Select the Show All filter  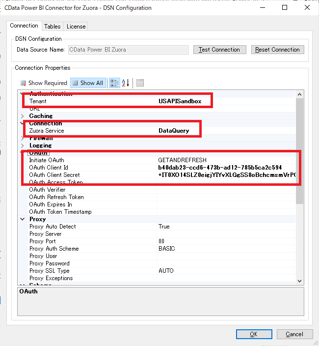pyautogui.click(x=88, y=83)
